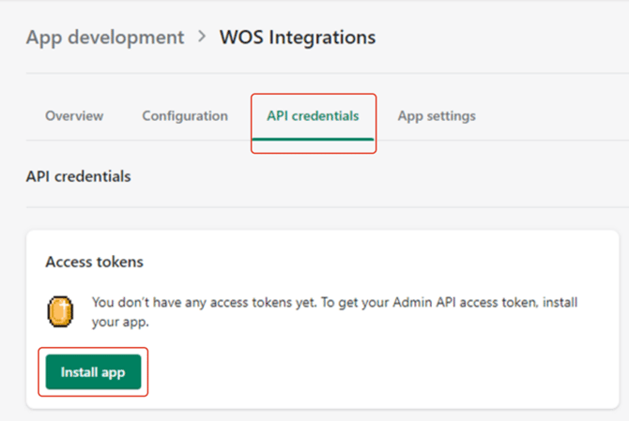
Task: Open the Overview tab
Action: point(74,116)
